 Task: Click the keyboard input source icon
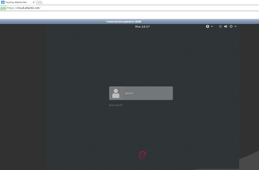coord(220,26)
